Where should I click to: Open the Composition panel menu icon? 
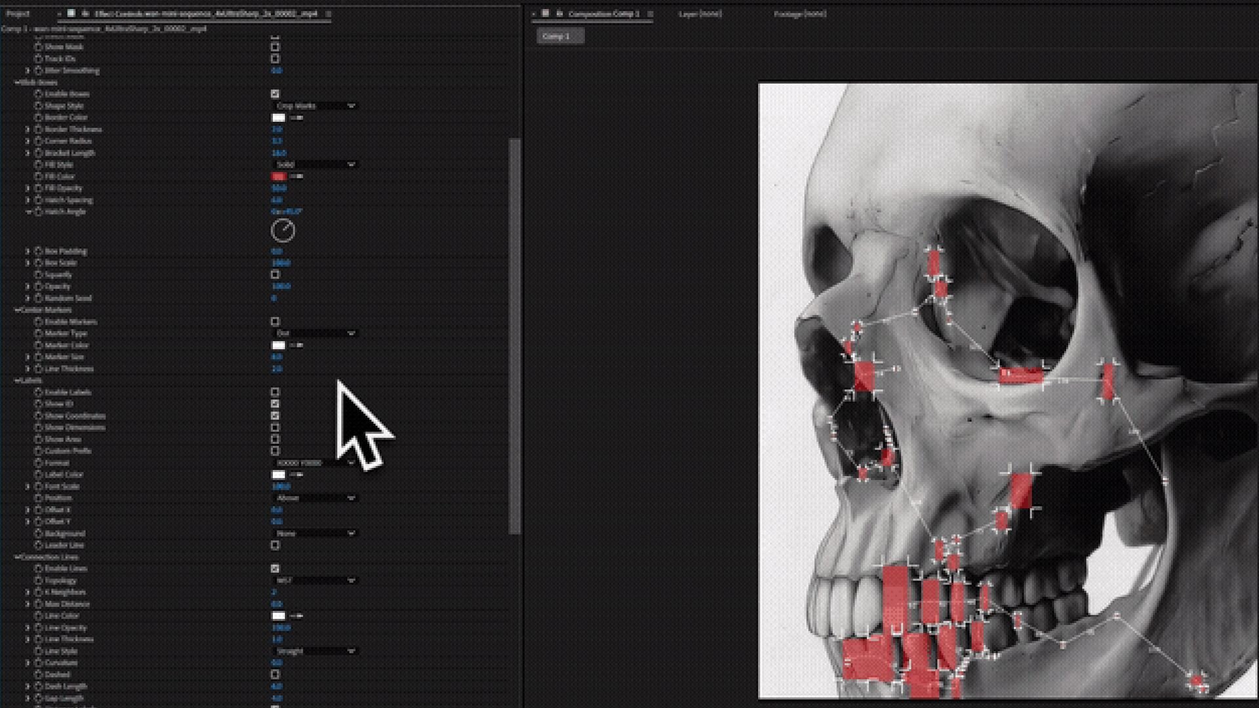click(x=650, y=14)
